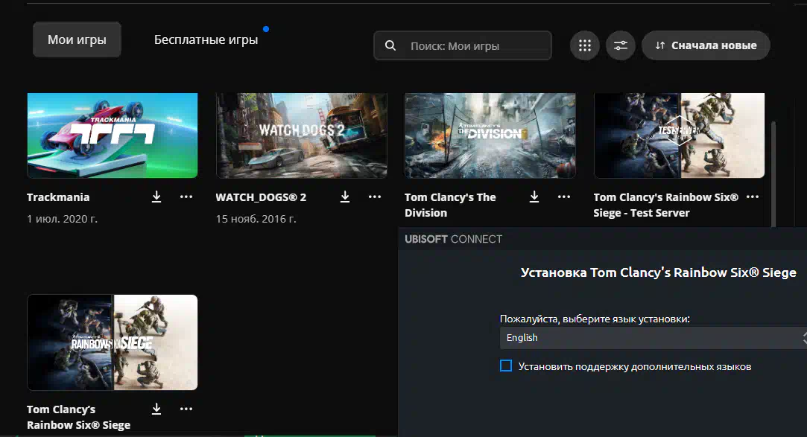This screenshot has height=437, width=807.
Task: Open the three-dot menu for Trackmania
Action: click(186, 197)
